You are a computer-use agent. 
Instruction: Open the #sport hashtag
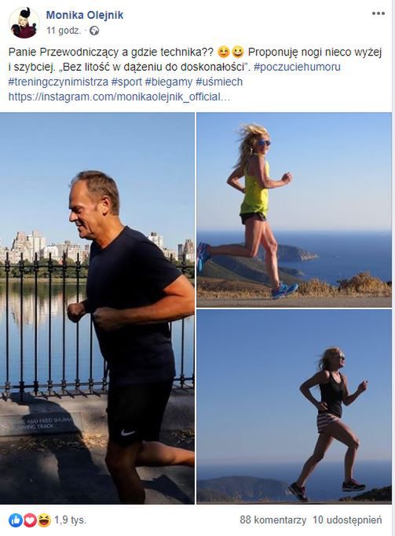126,82
